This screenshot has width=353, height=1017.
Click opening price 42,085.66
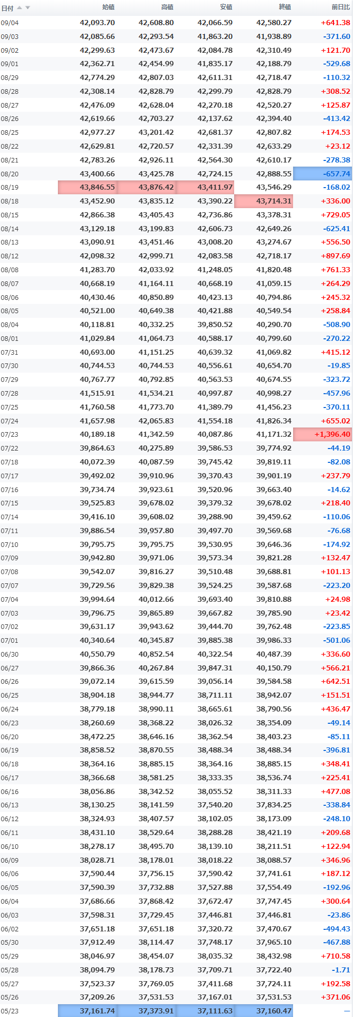point(97,36)
